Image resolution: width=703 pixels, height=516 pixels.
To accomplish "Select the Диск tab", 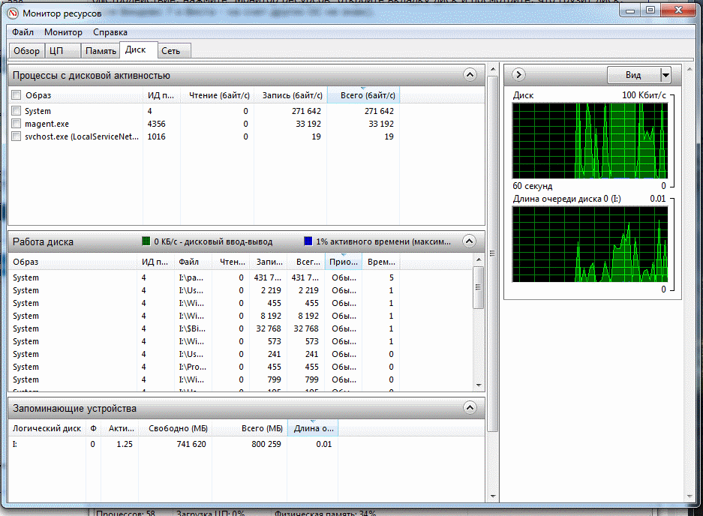I will pyautogui.click(x=139, y=49).
